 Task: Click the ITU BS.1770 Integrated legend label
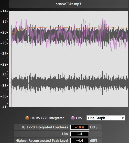pos(47,118)
